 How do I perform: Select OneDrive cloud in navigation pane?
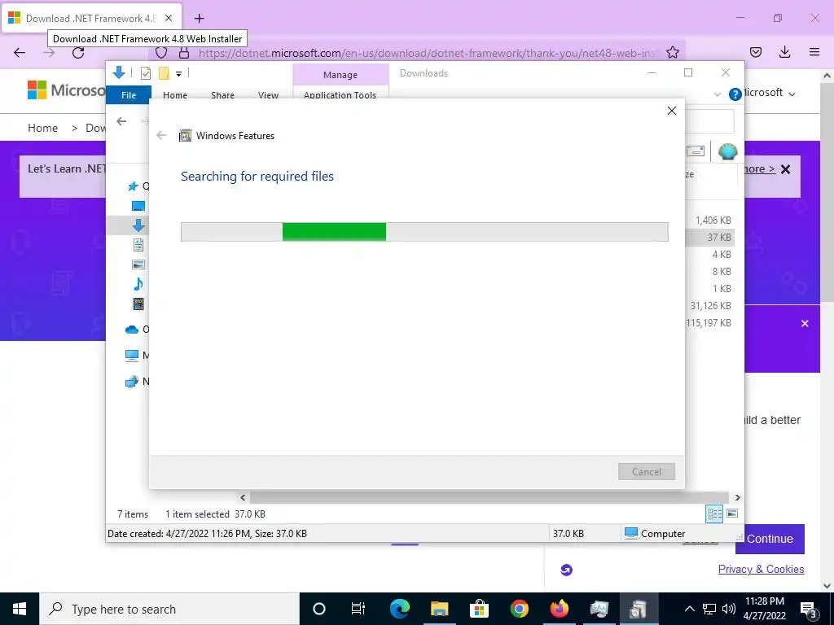coord(132,330)
